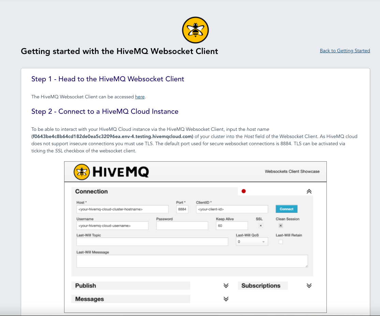380x316 pixels.
Task: Open the Last-Will QoS dropdown
Action: (252, 242)
